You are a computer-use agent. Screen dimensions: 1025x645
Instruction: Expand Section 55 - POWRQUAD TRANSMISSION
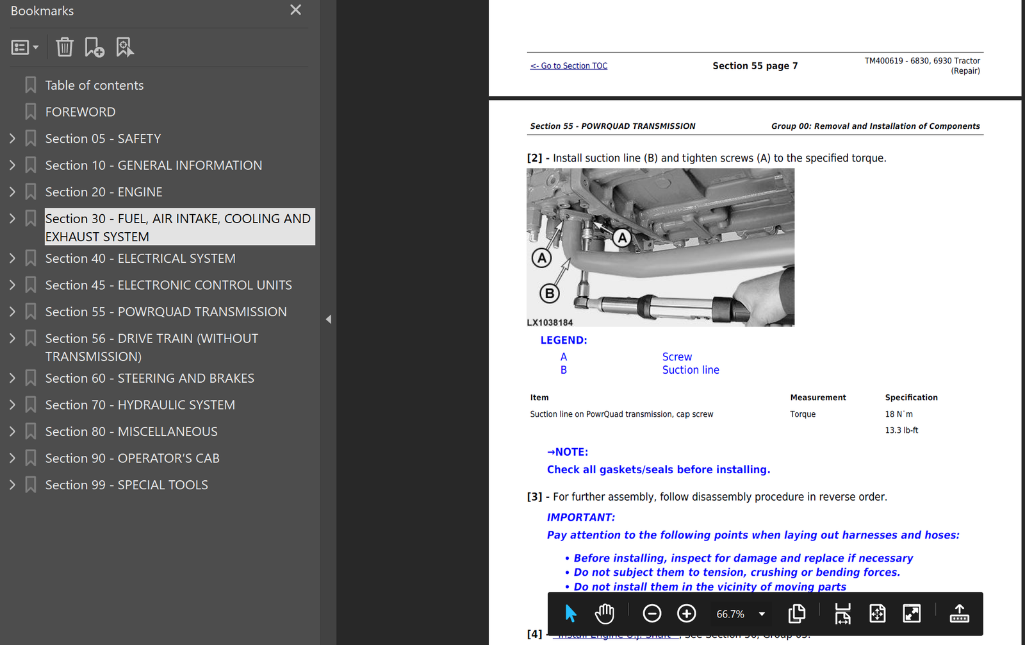[x=12, y=312]
